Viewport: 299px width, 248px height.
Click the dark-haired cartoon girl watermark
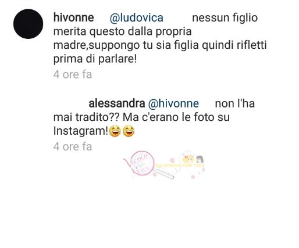point(199,160)
